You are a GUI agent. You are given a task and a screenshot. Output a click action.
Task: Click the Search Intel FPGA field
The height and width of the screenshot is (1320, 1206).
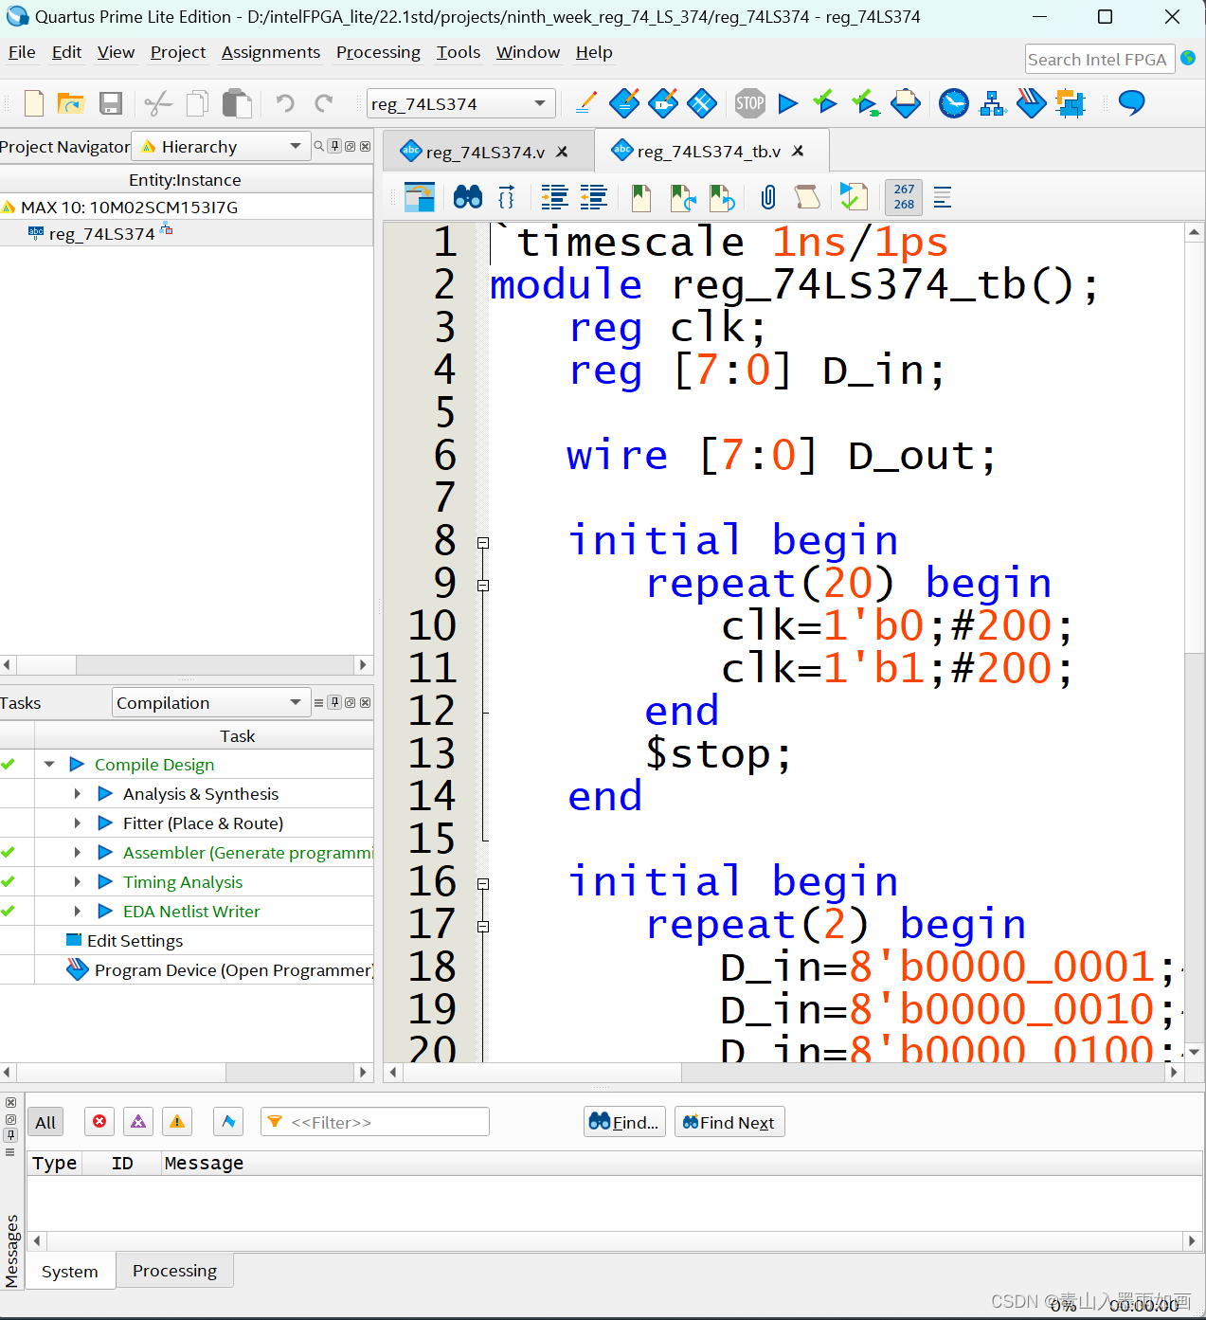point(1099,59)
